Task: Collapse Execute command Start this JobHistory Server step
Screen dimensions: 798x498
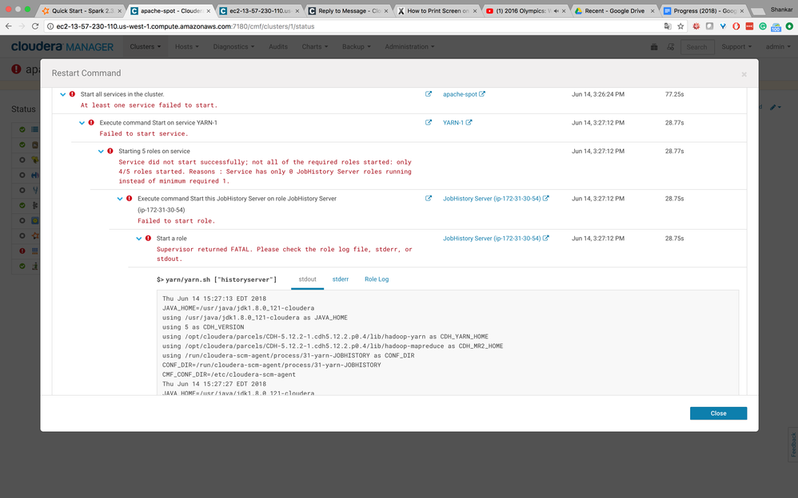Action: (x=120, y=199)
